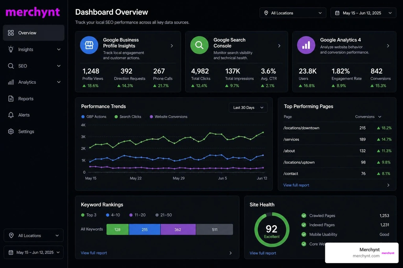This screenshot has height=268, width=403.
Task: Select the Analytics menu label
Action: (x=27, y=82)
